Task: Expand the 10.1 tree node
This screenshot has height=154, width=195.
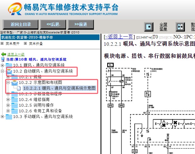Action: click(2, 65)
